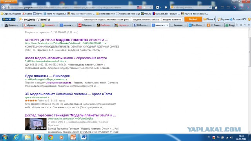Open the Mail.Ru bookmark
The image size is (251, 141).
[x=146, y=14]
